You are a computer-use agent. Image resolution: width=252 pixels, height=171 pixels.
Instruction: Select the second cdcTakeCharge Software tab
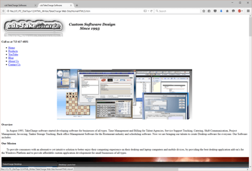point(54,6)
